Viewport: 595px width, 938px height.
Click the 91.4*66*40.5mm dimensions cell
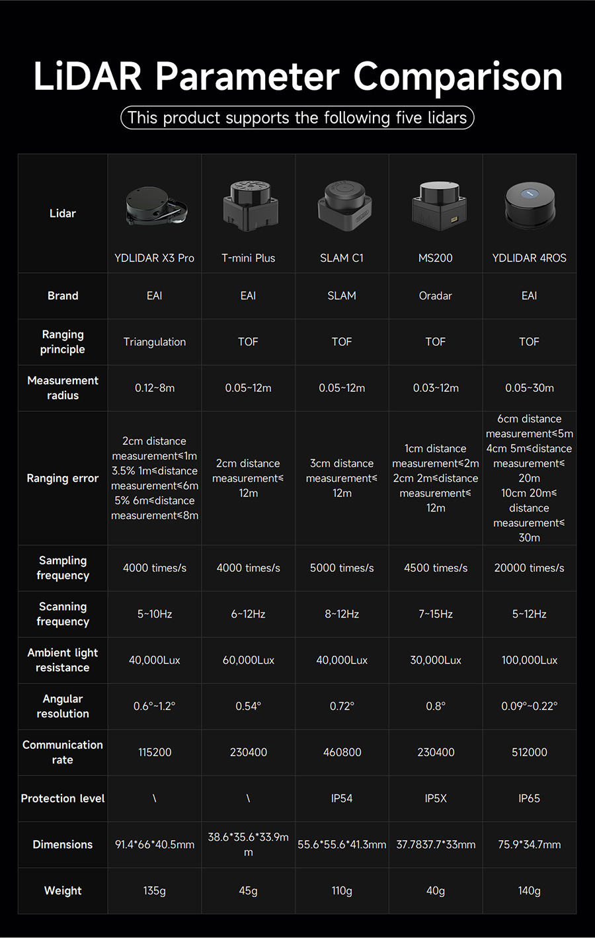155,845
